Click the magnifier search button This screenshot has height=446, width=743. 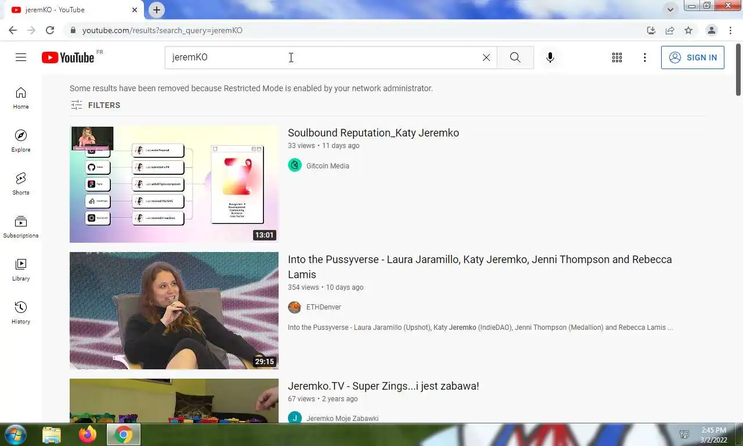(515, 57)
